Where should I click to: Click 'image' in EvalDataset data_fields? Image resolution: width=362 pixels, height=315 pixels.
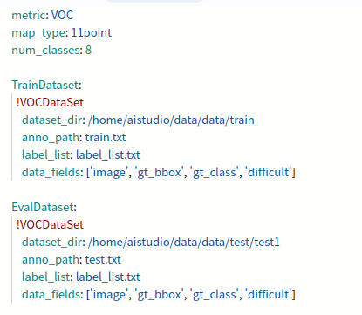(x=109, y=294)
